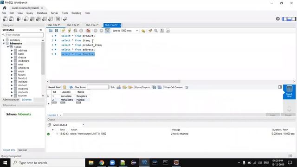
Task: Commit the transaction icon
Action: tap(96, 31)
